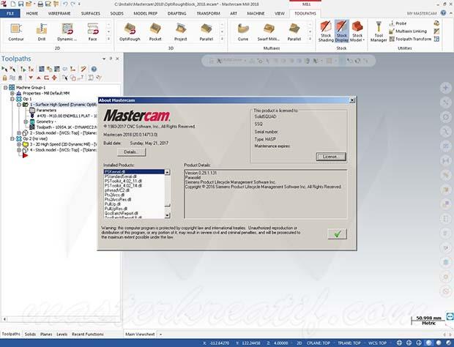Select PullUp.dll in Installed Products

(x=113, y=204)
